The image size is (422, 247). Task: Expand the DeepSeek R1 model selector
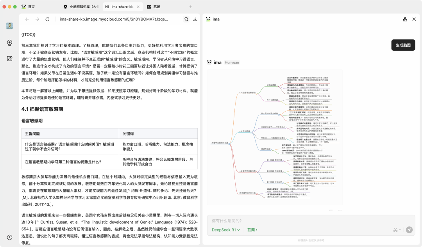pos(226,230)
